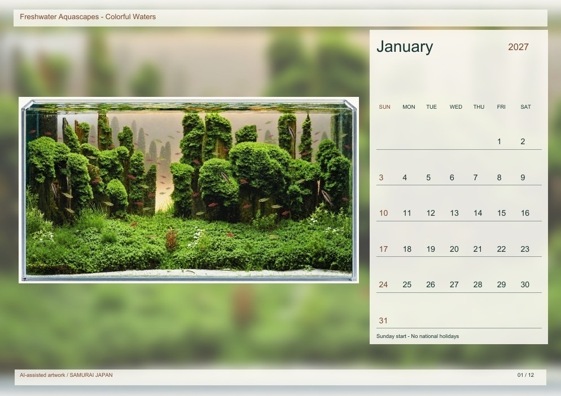Viewport: 561px width, 396px height.
Task: Select date 15 in the calendar
Action: (x=501, y=213)
